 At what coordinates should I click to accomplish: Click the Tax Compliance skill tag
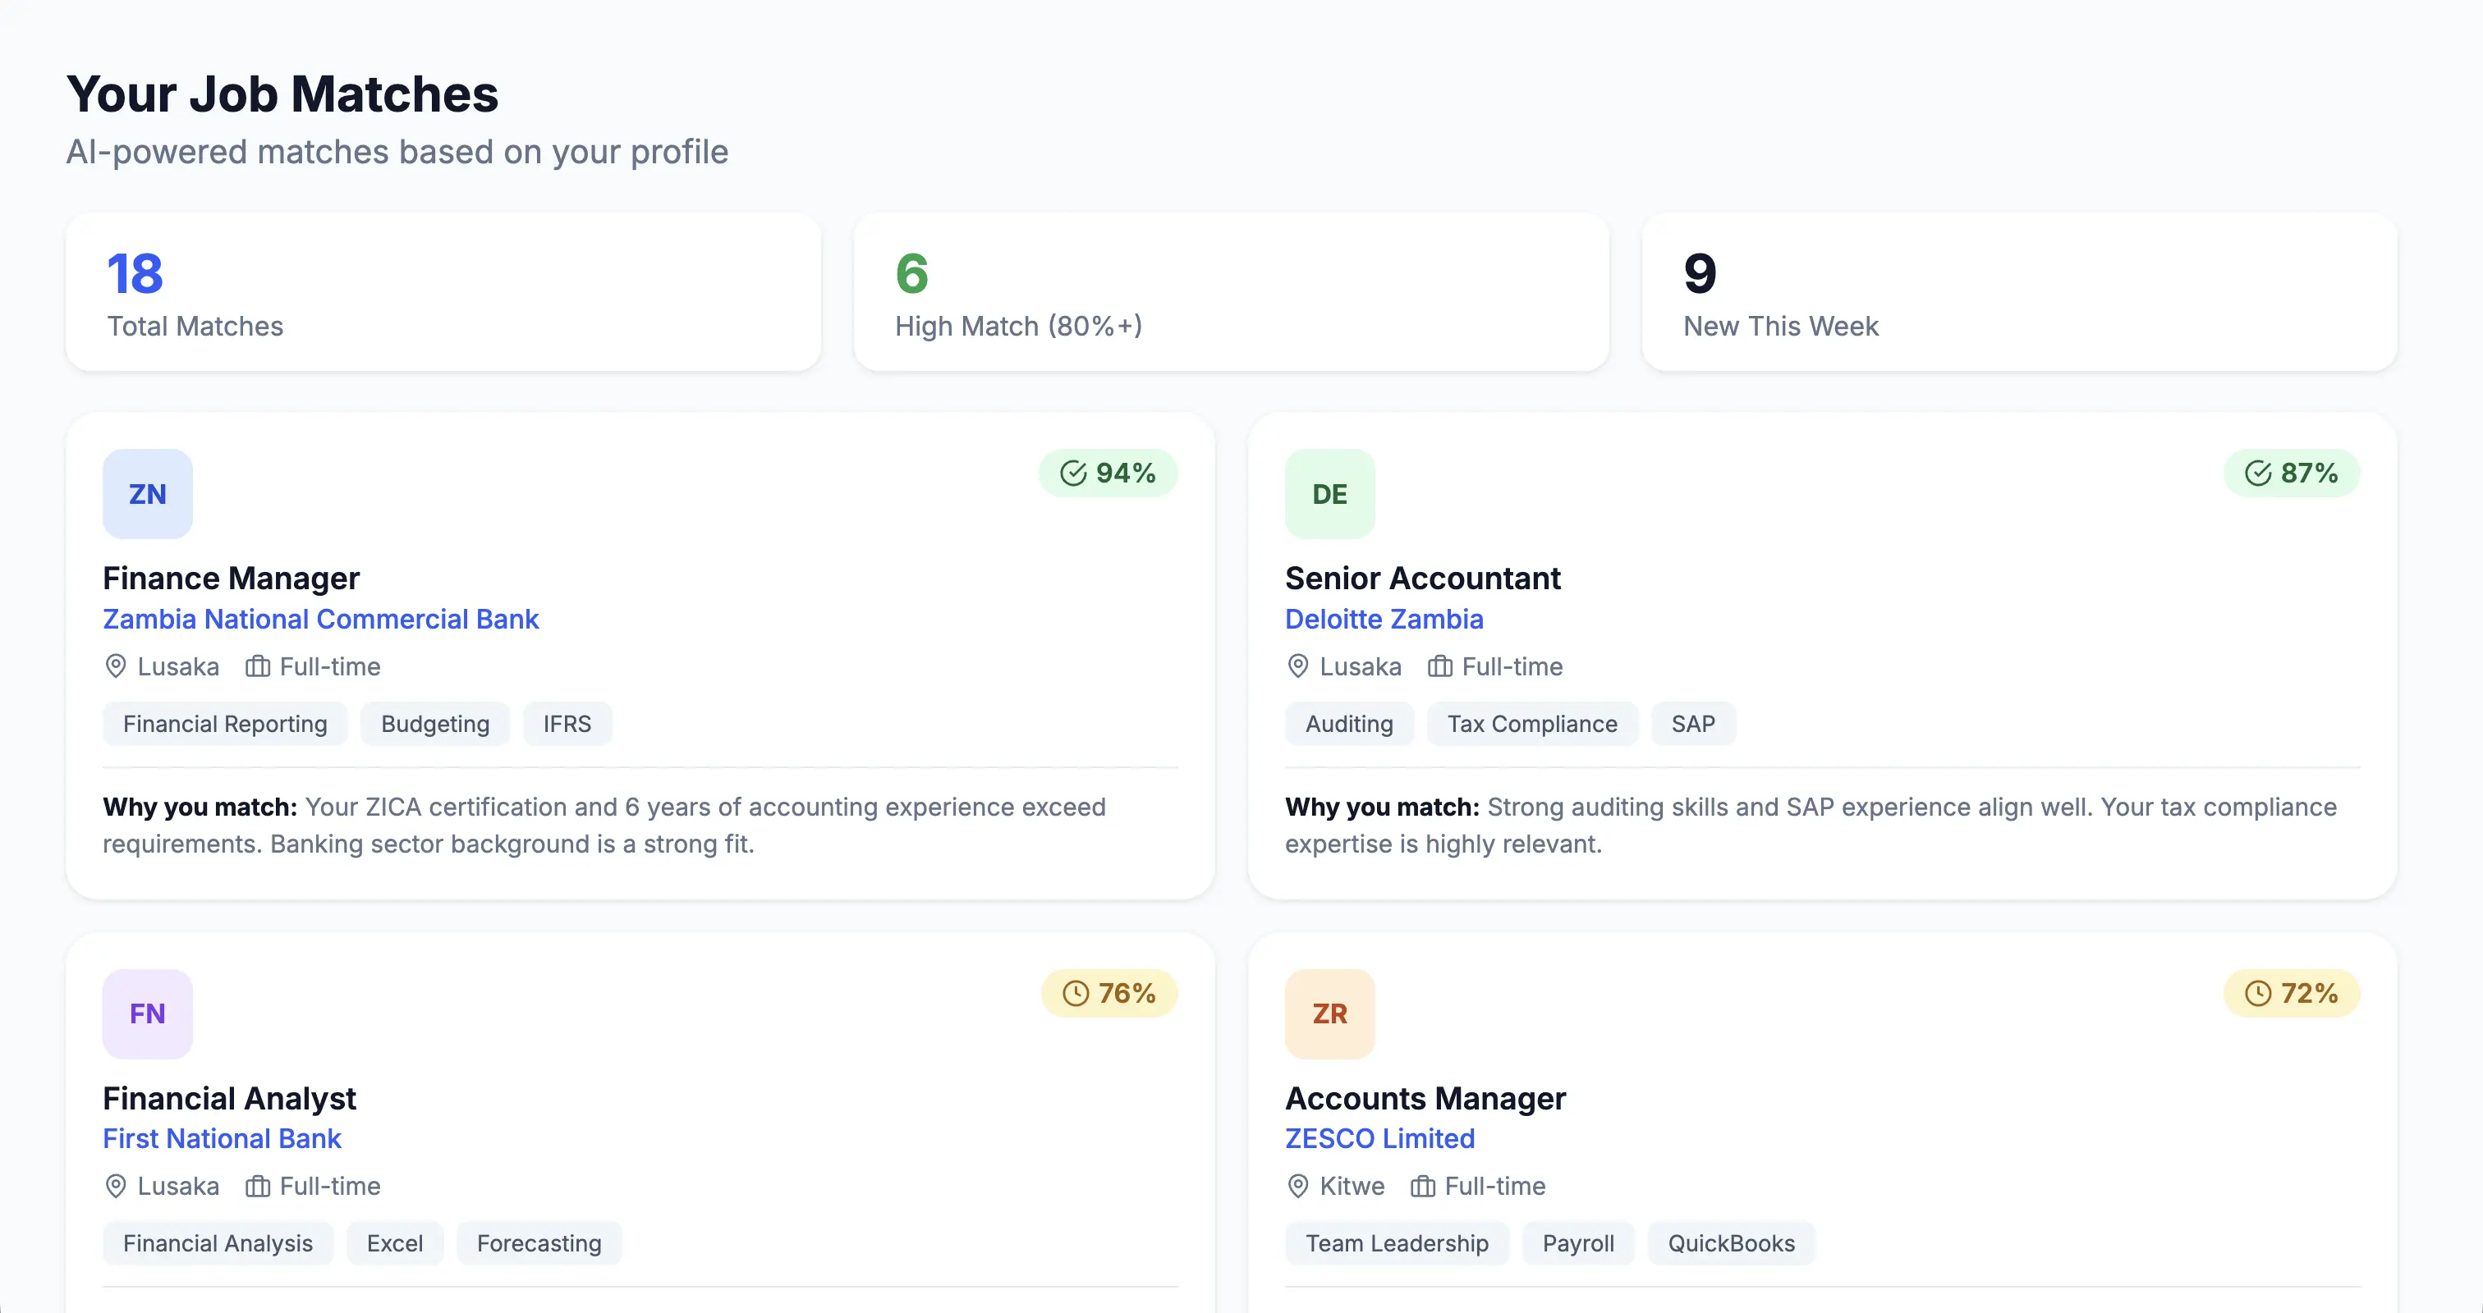pos(1531,724)
